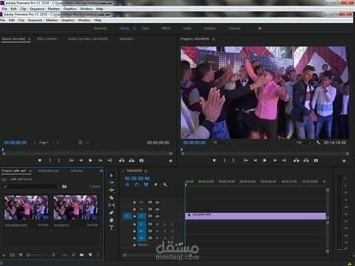Select the Type tool
Screen dimensions: 355x266
[x=112, y=228]
